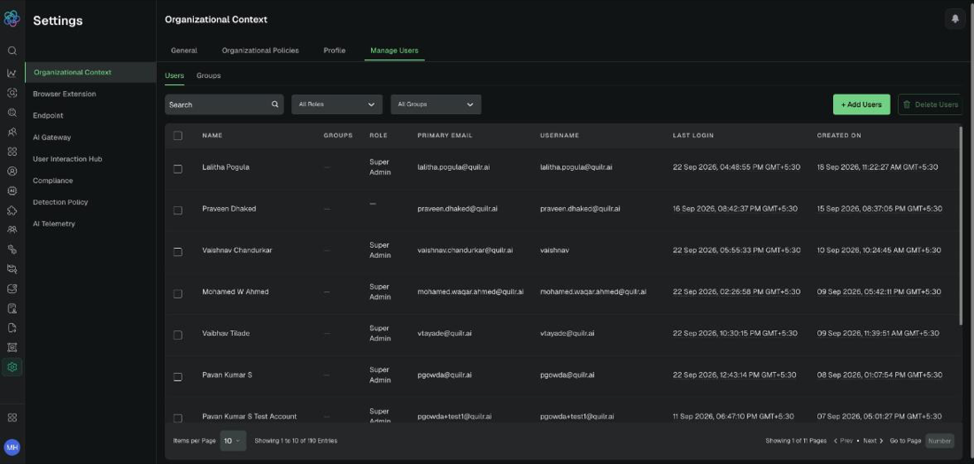
Task: Click the CREATED ON column header
Action: [x=839, y=135]
